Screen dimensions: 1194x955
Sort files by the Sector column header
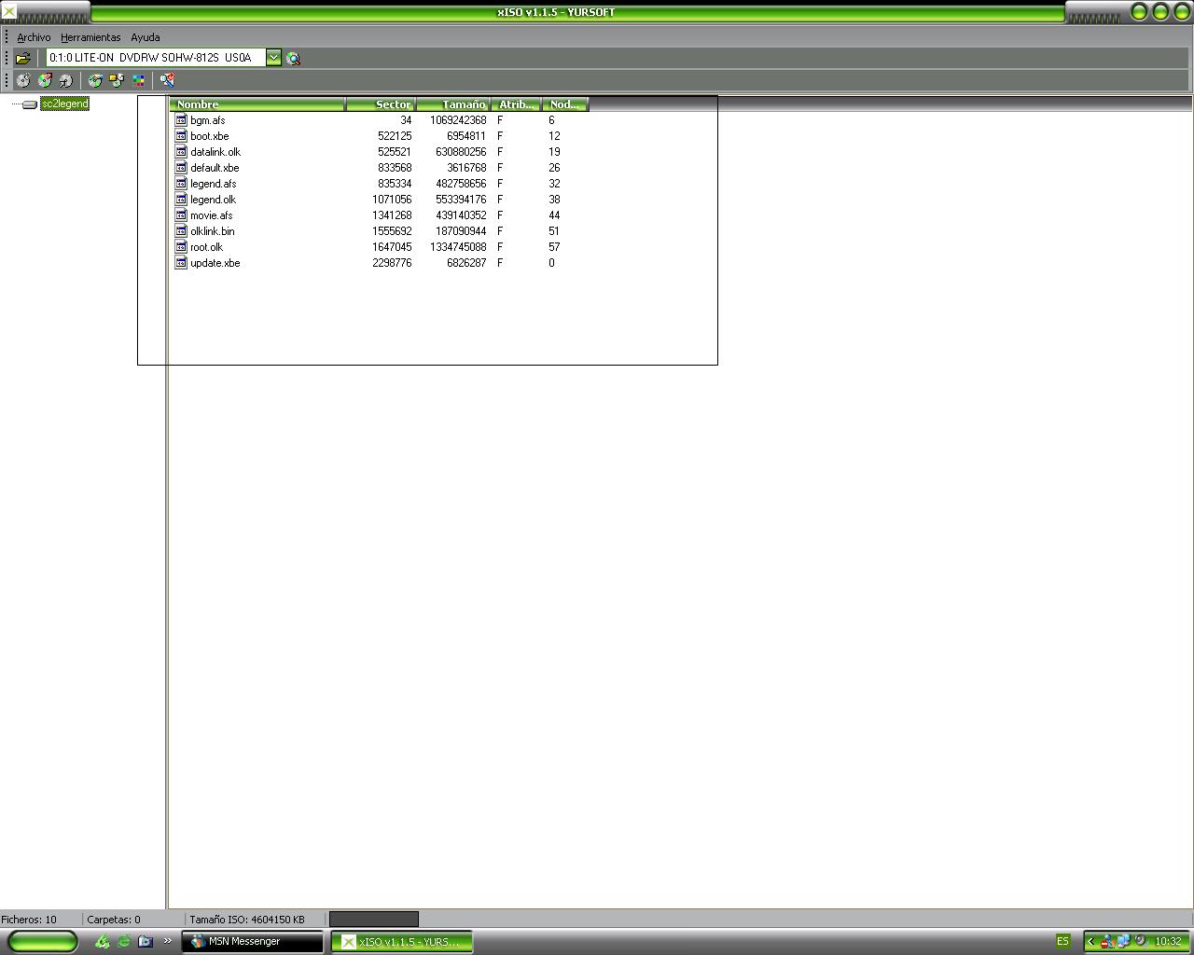tap(381, 104)
